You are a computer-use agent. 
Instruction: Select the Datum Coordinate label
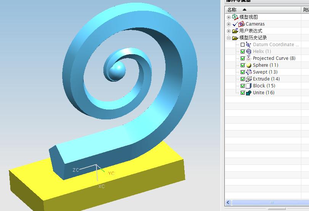pyautogui.click(x=276, y=45)
